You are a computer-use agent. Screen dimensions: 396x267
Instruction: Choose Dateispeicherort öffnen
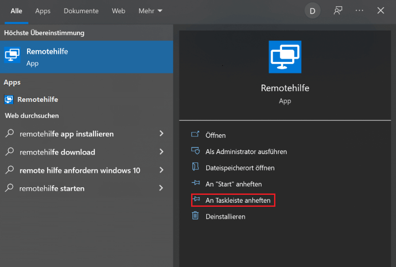pos(240,168)
